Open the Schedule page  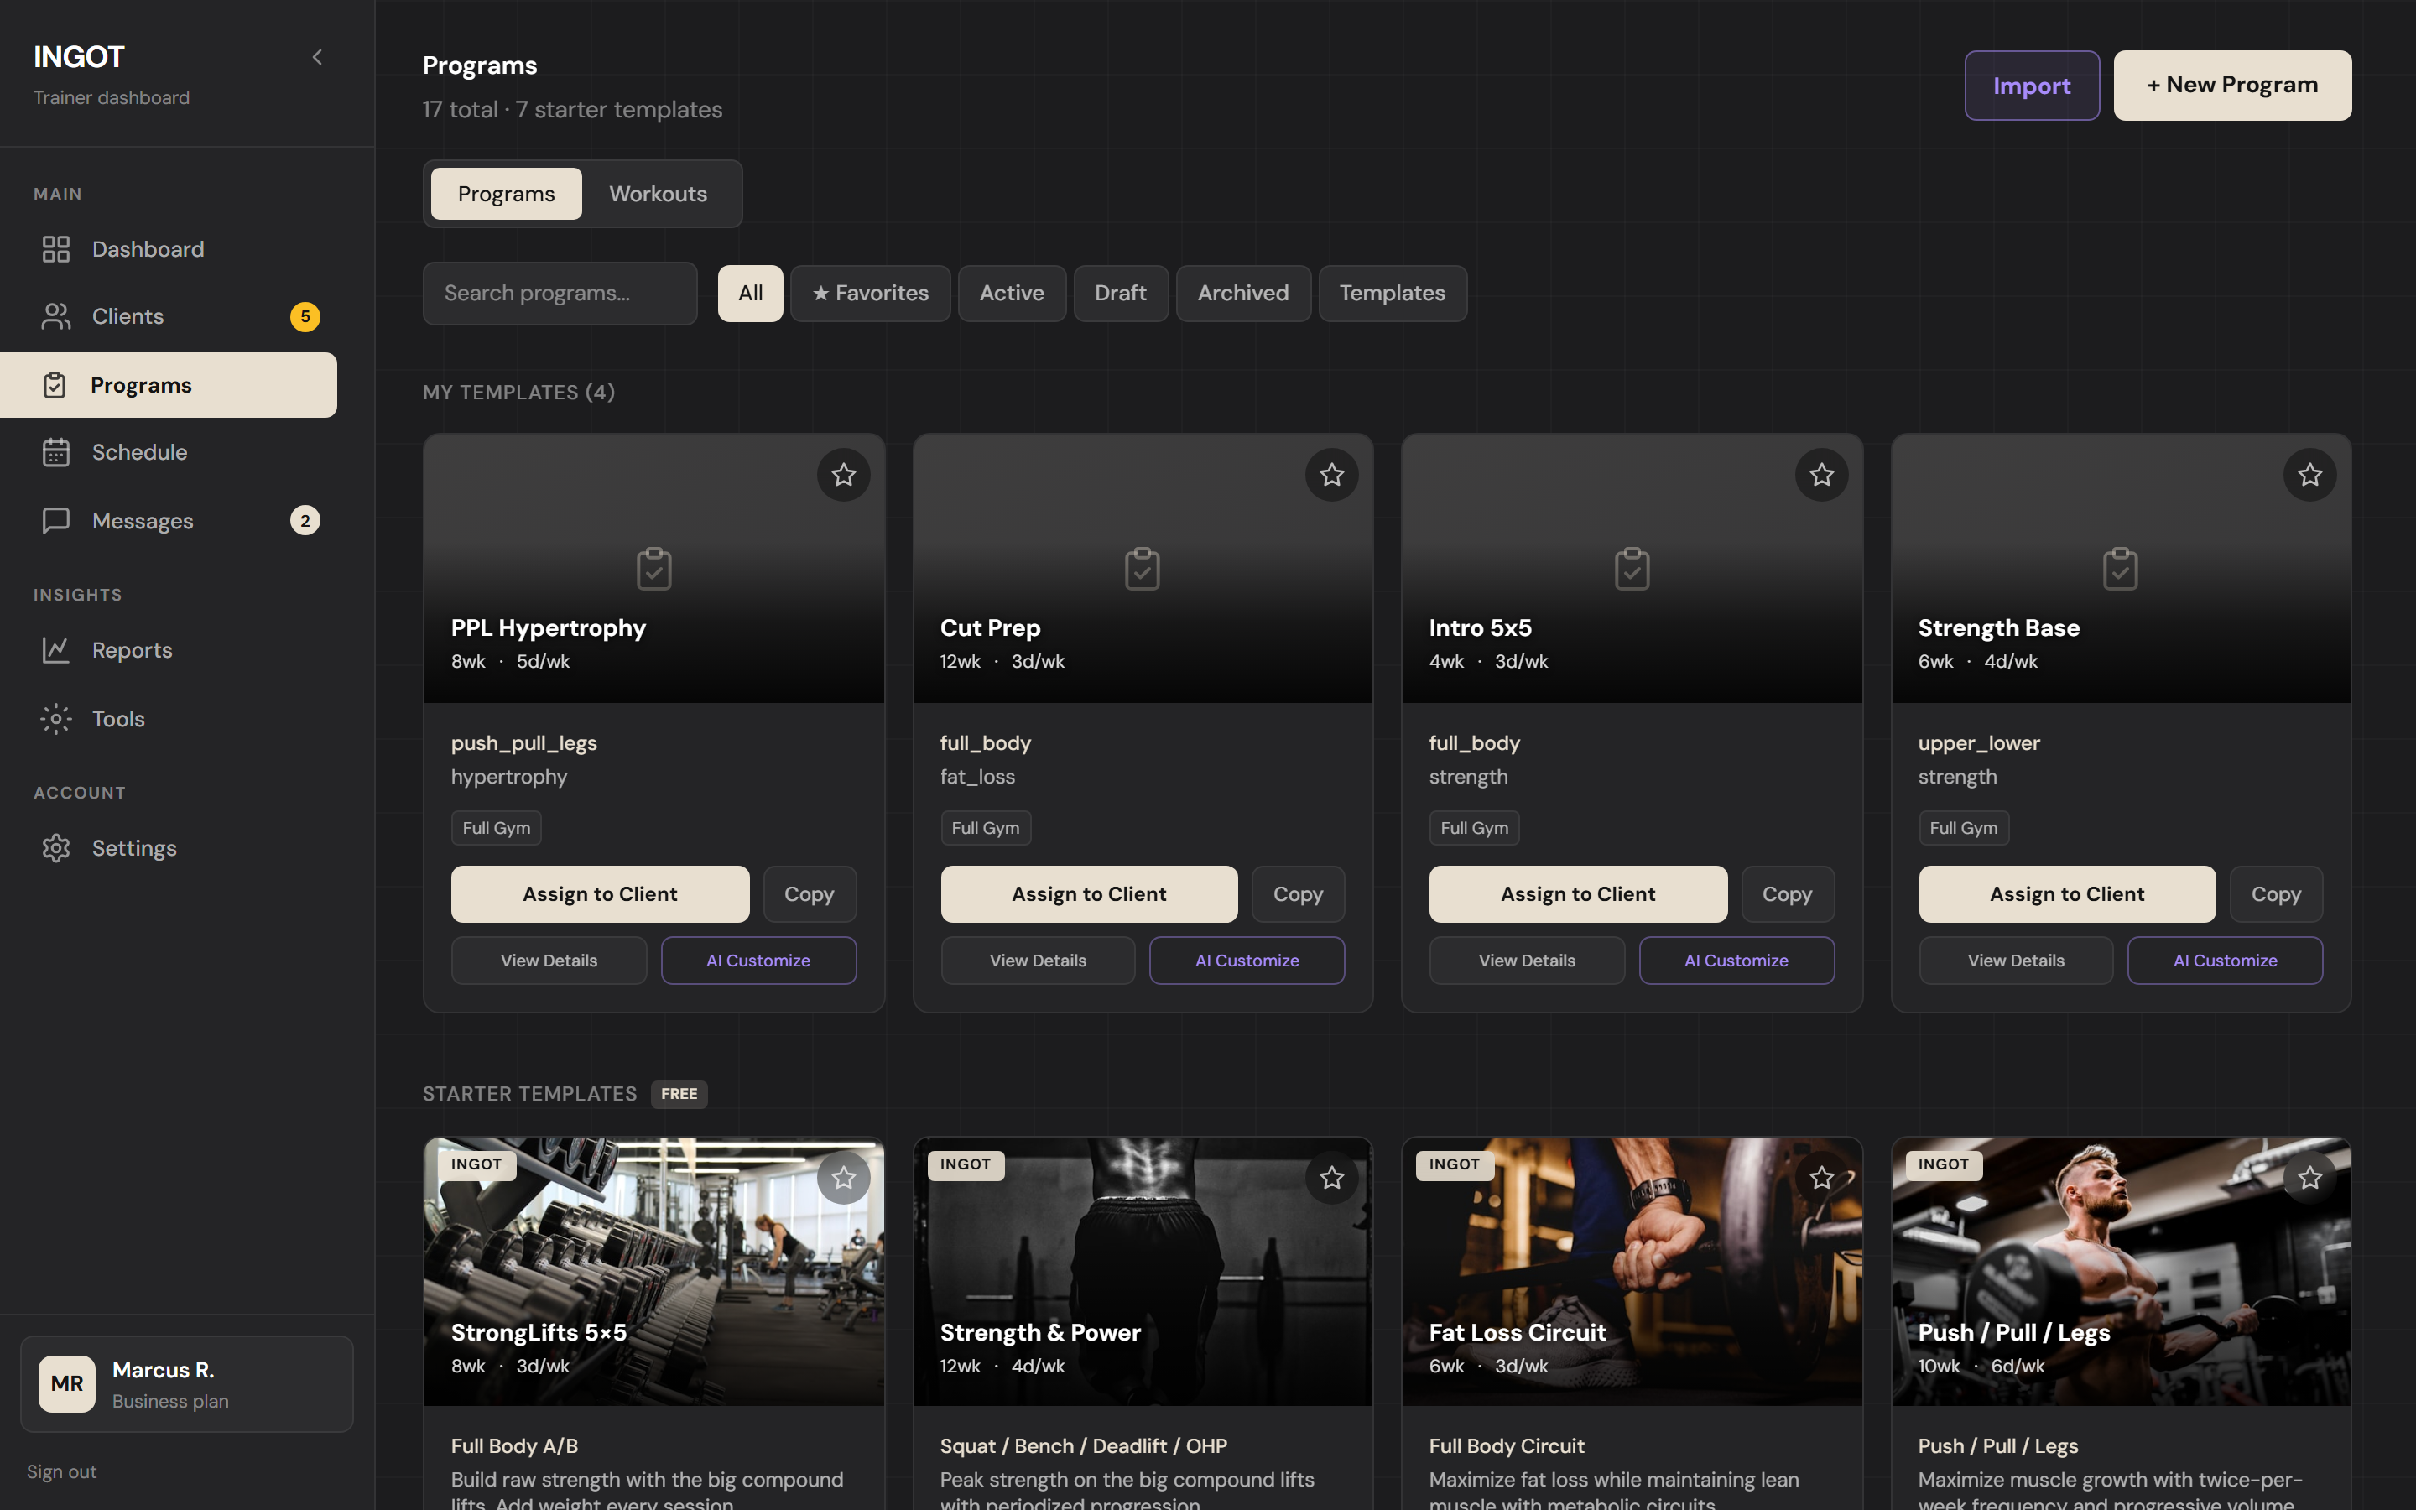[168, 452]
